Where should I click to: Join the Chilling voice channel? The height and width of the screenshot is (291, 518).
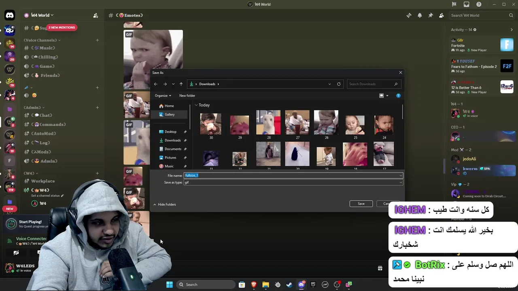[45, 57]
